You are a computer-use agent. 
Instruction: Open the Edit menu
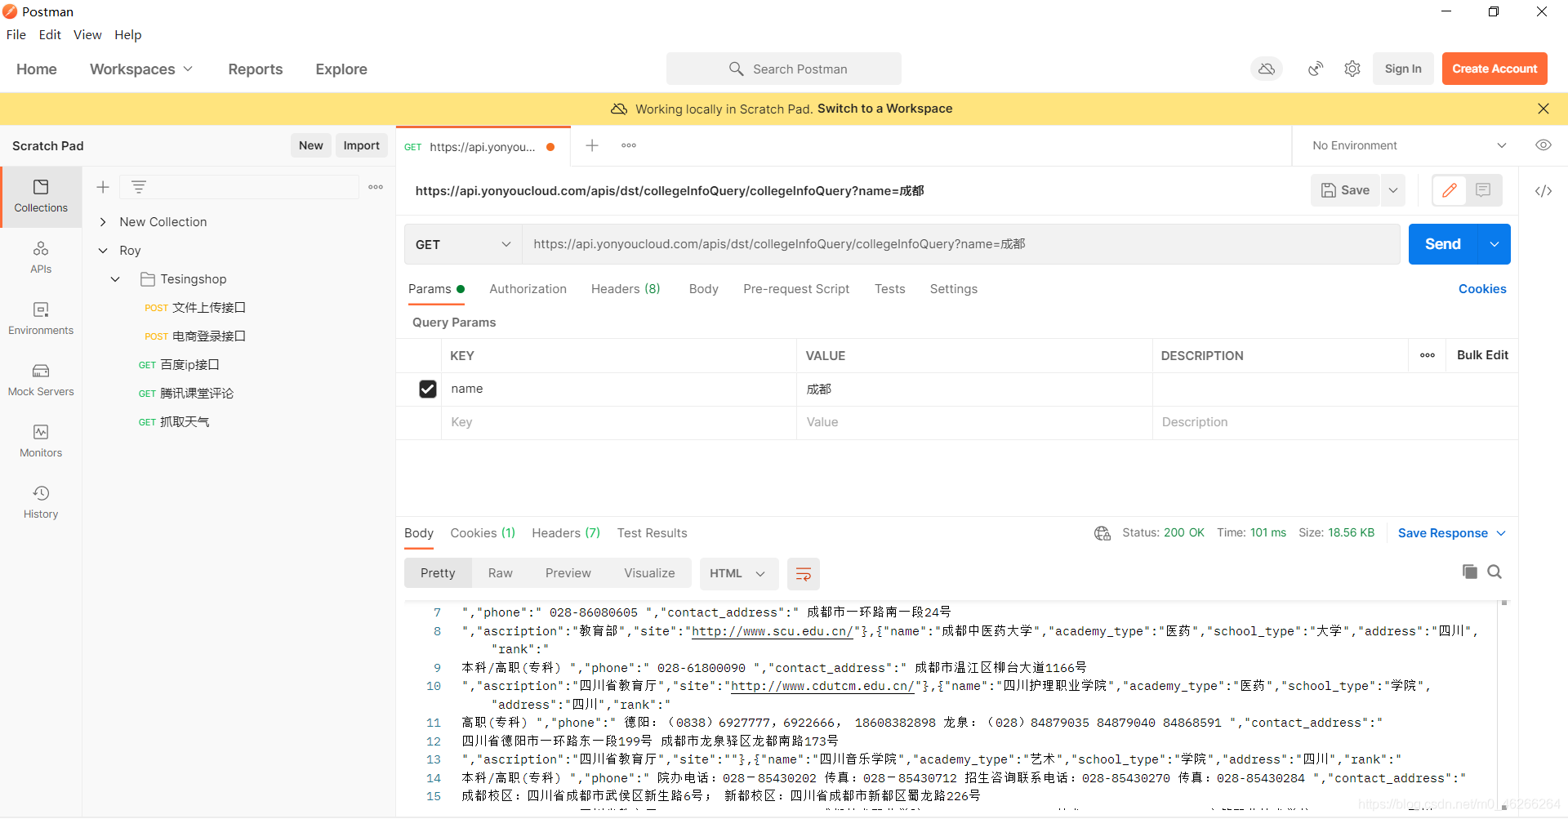coord(50,34)
